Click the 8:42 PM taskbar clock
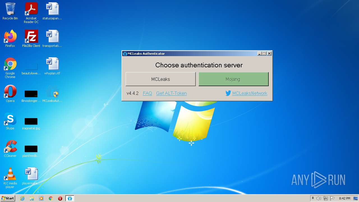Screen dimensions: 359x202 pyautogui.click(x=344, y=198)
